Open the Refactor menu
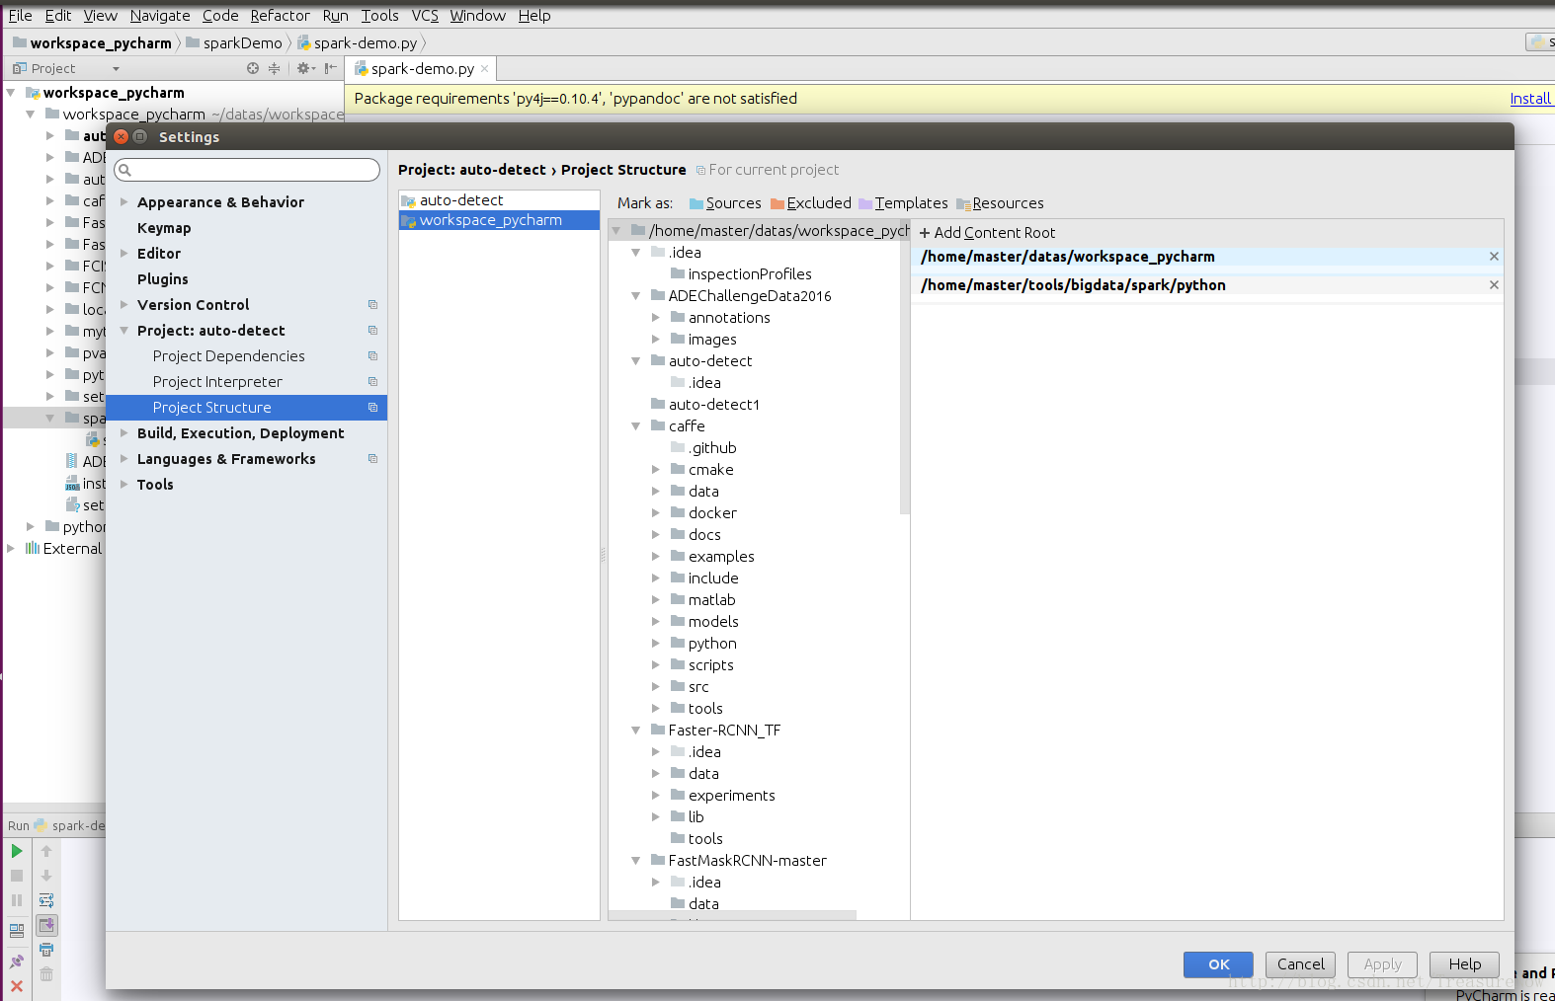 click(x=280, y=16)
